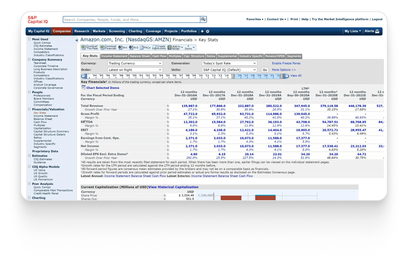Expand the Add to Binder dropdown

click(182, 48)
